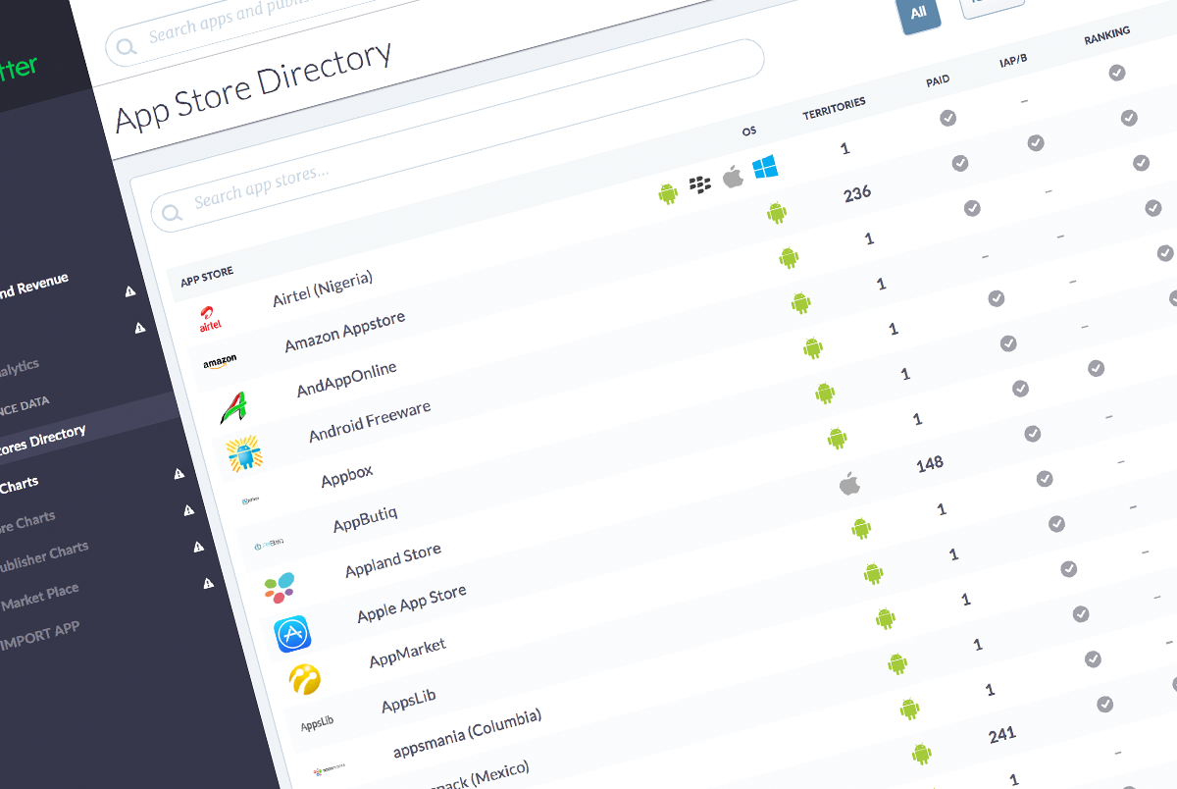
Task: Click the RANKING column header
Action: 1106,35
